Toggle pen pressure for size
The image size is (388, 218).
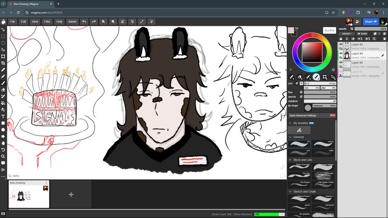[x=297, y=84]
